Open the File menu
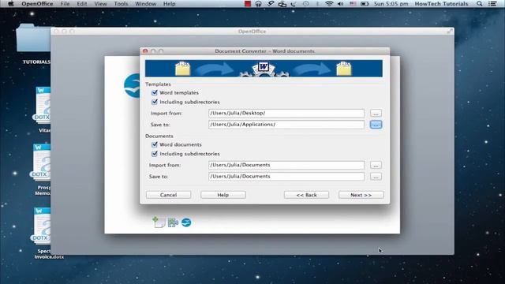Screen dimensions: 505x284 (x=65, y=4)
